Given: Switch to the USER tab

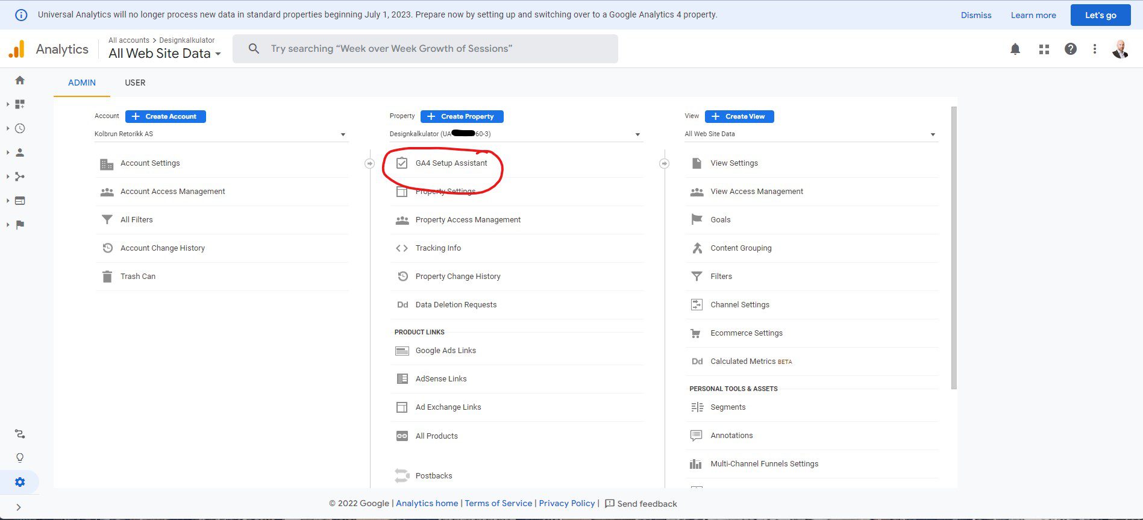Looking at the screenshot, I should click(x=135, y=83).
